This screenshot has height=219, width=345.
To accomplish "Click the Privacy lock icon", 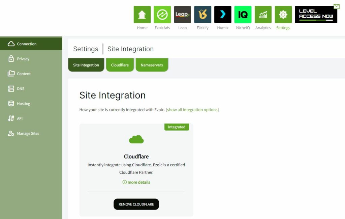I will 11,59.
